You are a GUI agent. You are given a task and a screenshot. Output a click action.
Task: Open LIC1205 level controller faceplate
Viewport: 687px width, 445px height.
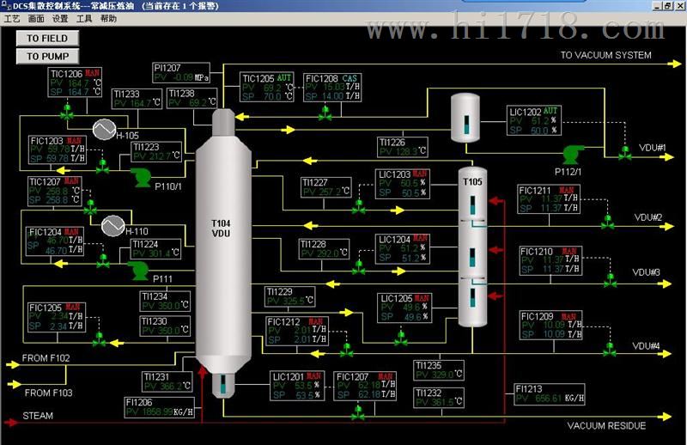point(404,308)
